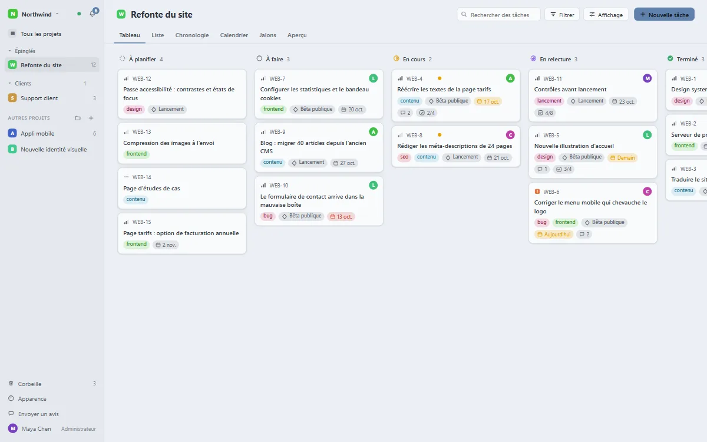Screen dimensions: 707x442
Task: Switch to the Chronologie tab
Action: point(192,35)
